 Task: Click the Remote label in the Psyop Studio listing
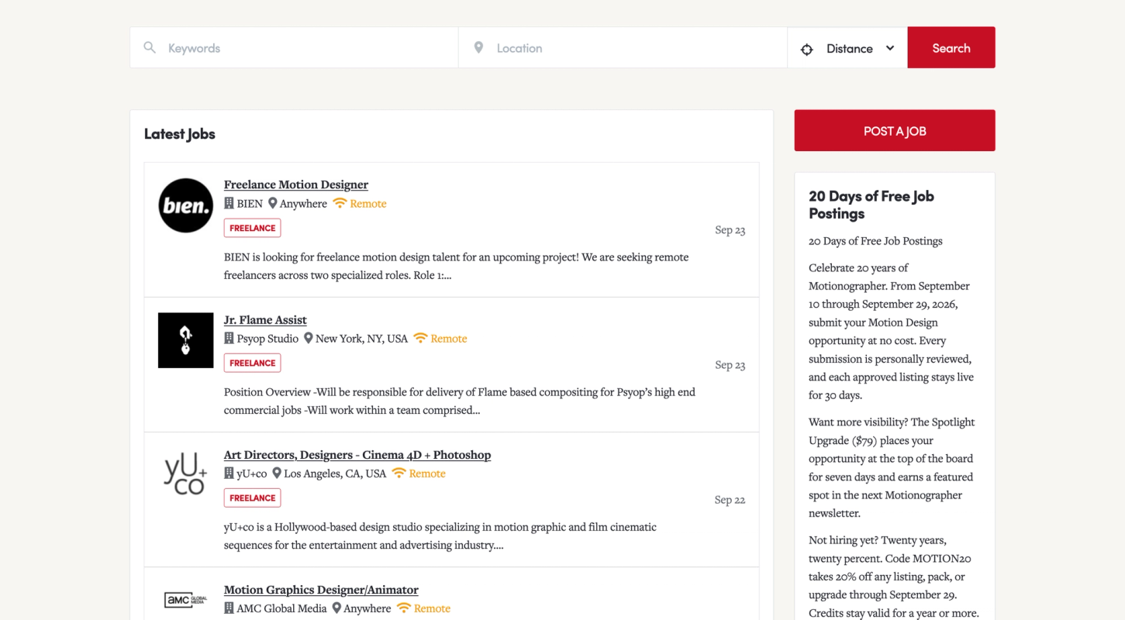449,339
